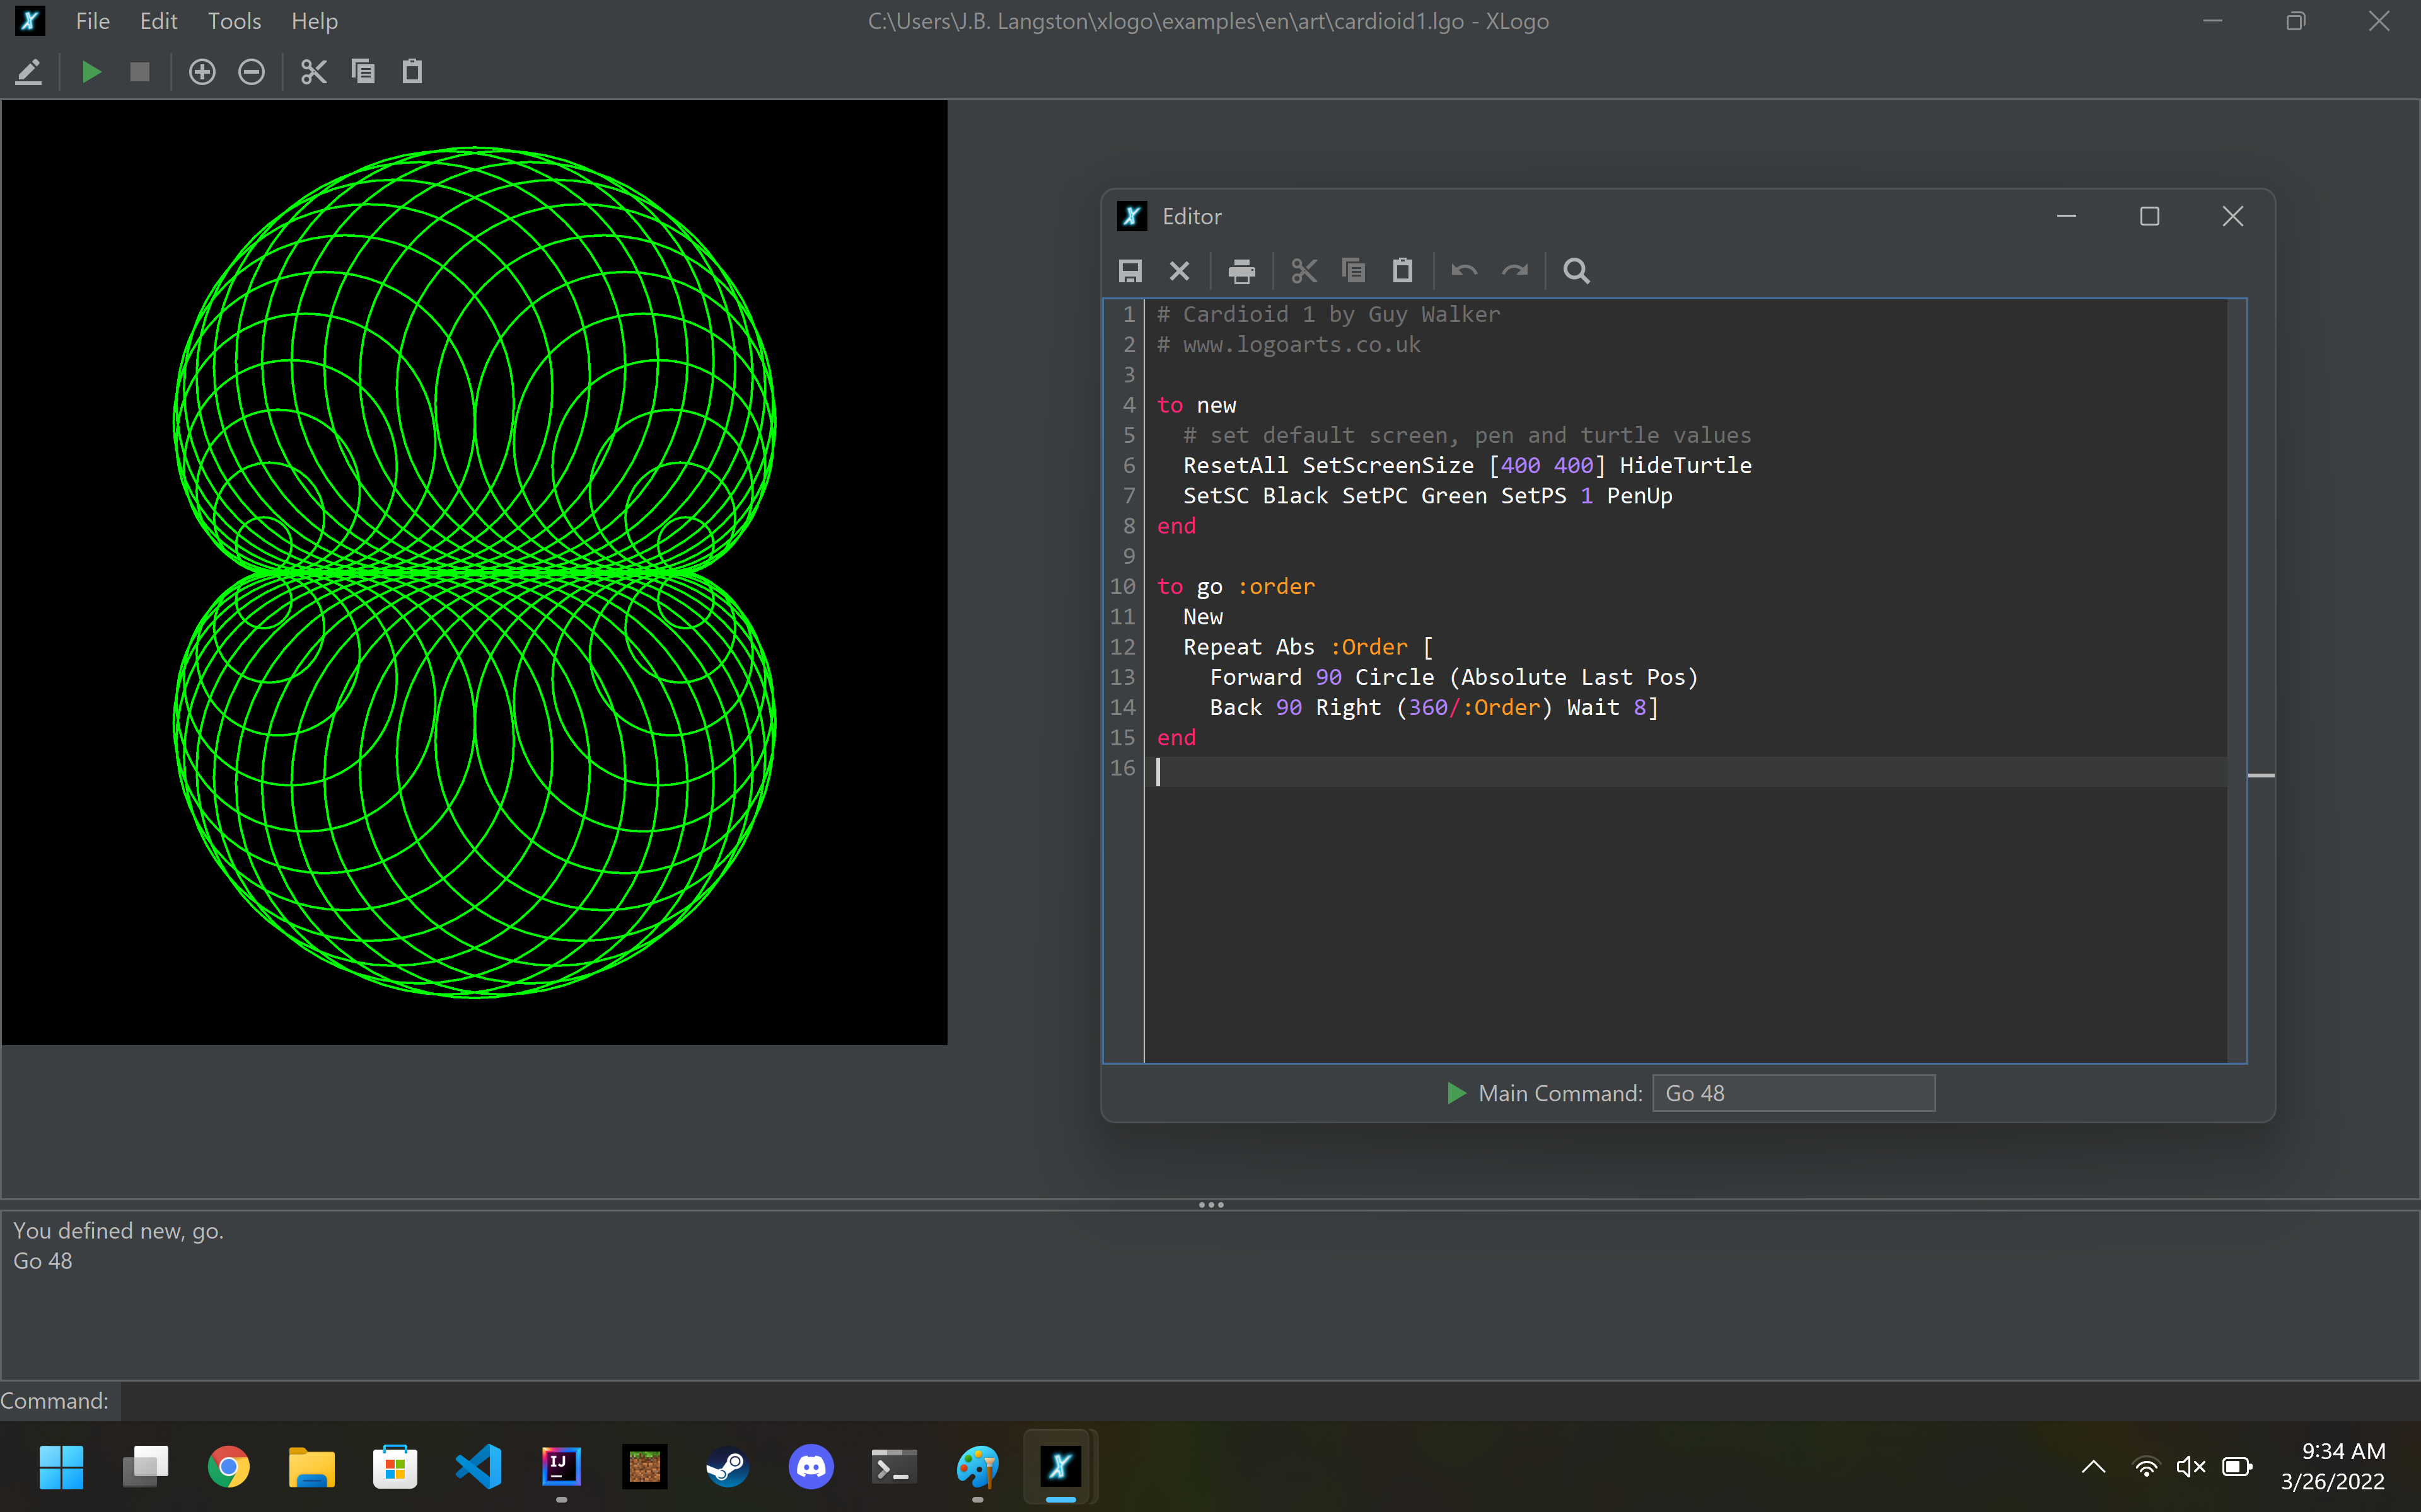The width and height of the screenshot is (2421, 1512).
Task: Zoom in with the plus circle icon
Action: (202, 72)
